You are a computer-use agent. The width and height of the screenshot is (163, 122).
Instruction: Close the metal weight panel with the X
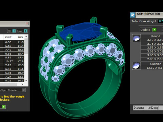click(27, 23)
